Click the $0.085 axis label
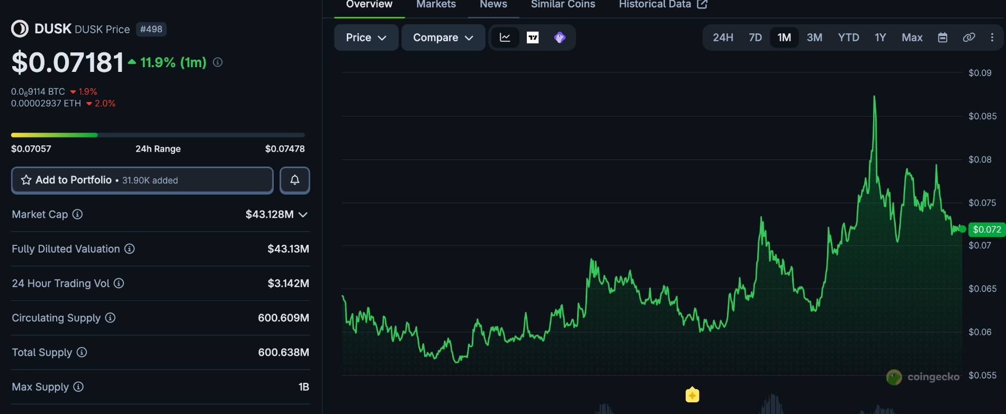1006x414 pixels. pos(982,116)
